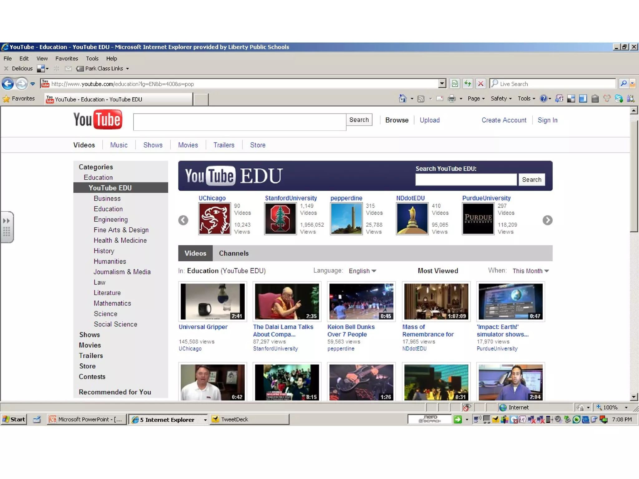Expand the address bar URL history dropdown
639x479 pixels.
(x=442, y=84)
